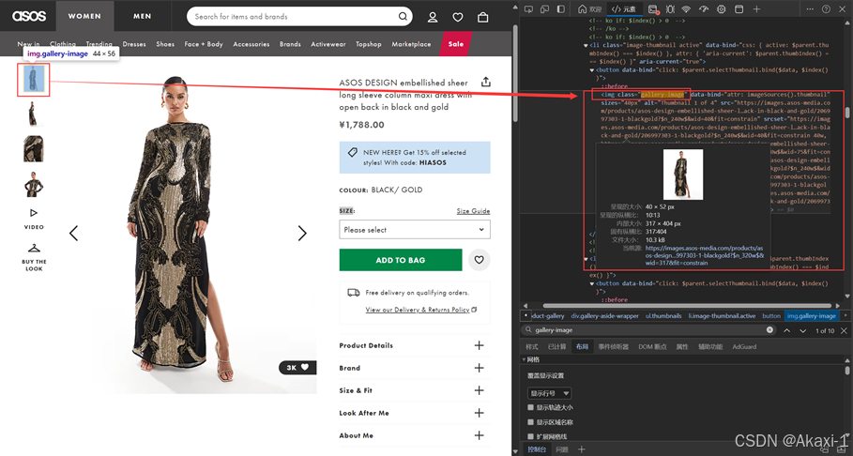Open Sale navigation item

[x=456, y=44]
